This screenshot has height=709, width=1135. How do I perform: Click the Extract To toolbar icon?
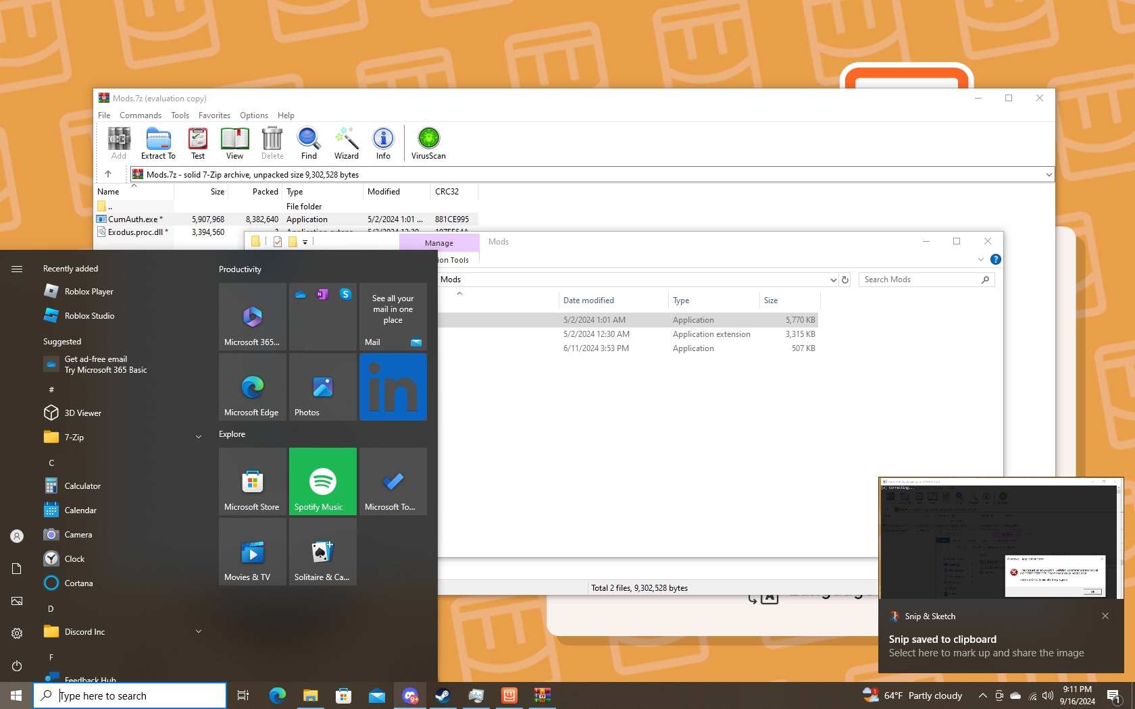pos(158,143)
